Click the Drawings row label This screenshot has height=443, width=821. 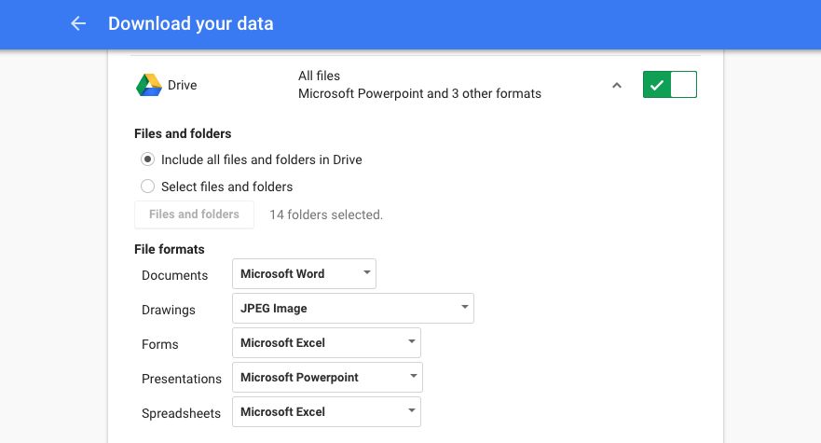tap(169, 310)
